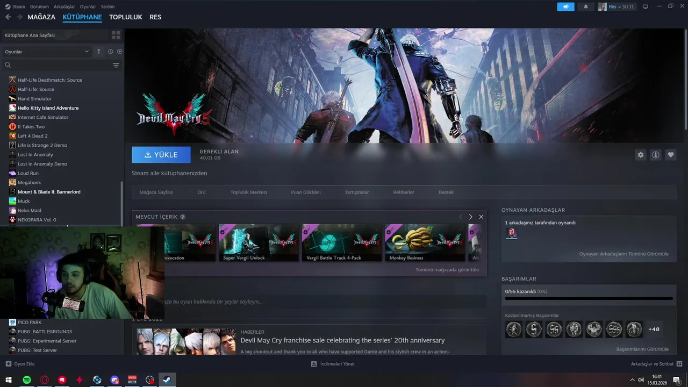This screenshot has height=387, width=688.
Task: Show next DLC items in carousel
Action: (470, 217)
